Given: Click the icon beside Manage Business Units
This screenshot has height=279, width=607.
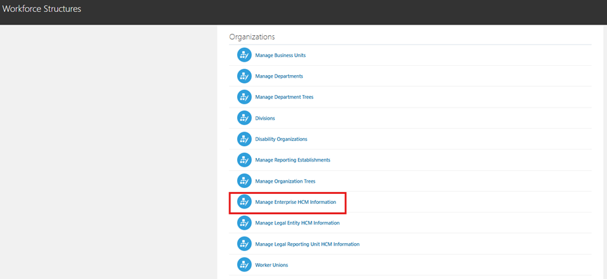Looking at the screenshot, I should coord(244,55).
